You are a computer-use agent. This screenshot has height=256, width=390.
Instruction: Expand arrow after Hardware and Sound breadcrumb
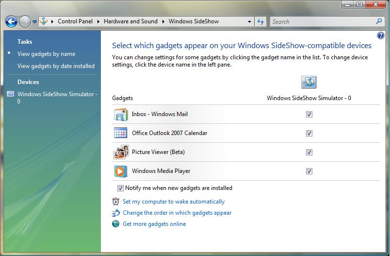point(163,22)
